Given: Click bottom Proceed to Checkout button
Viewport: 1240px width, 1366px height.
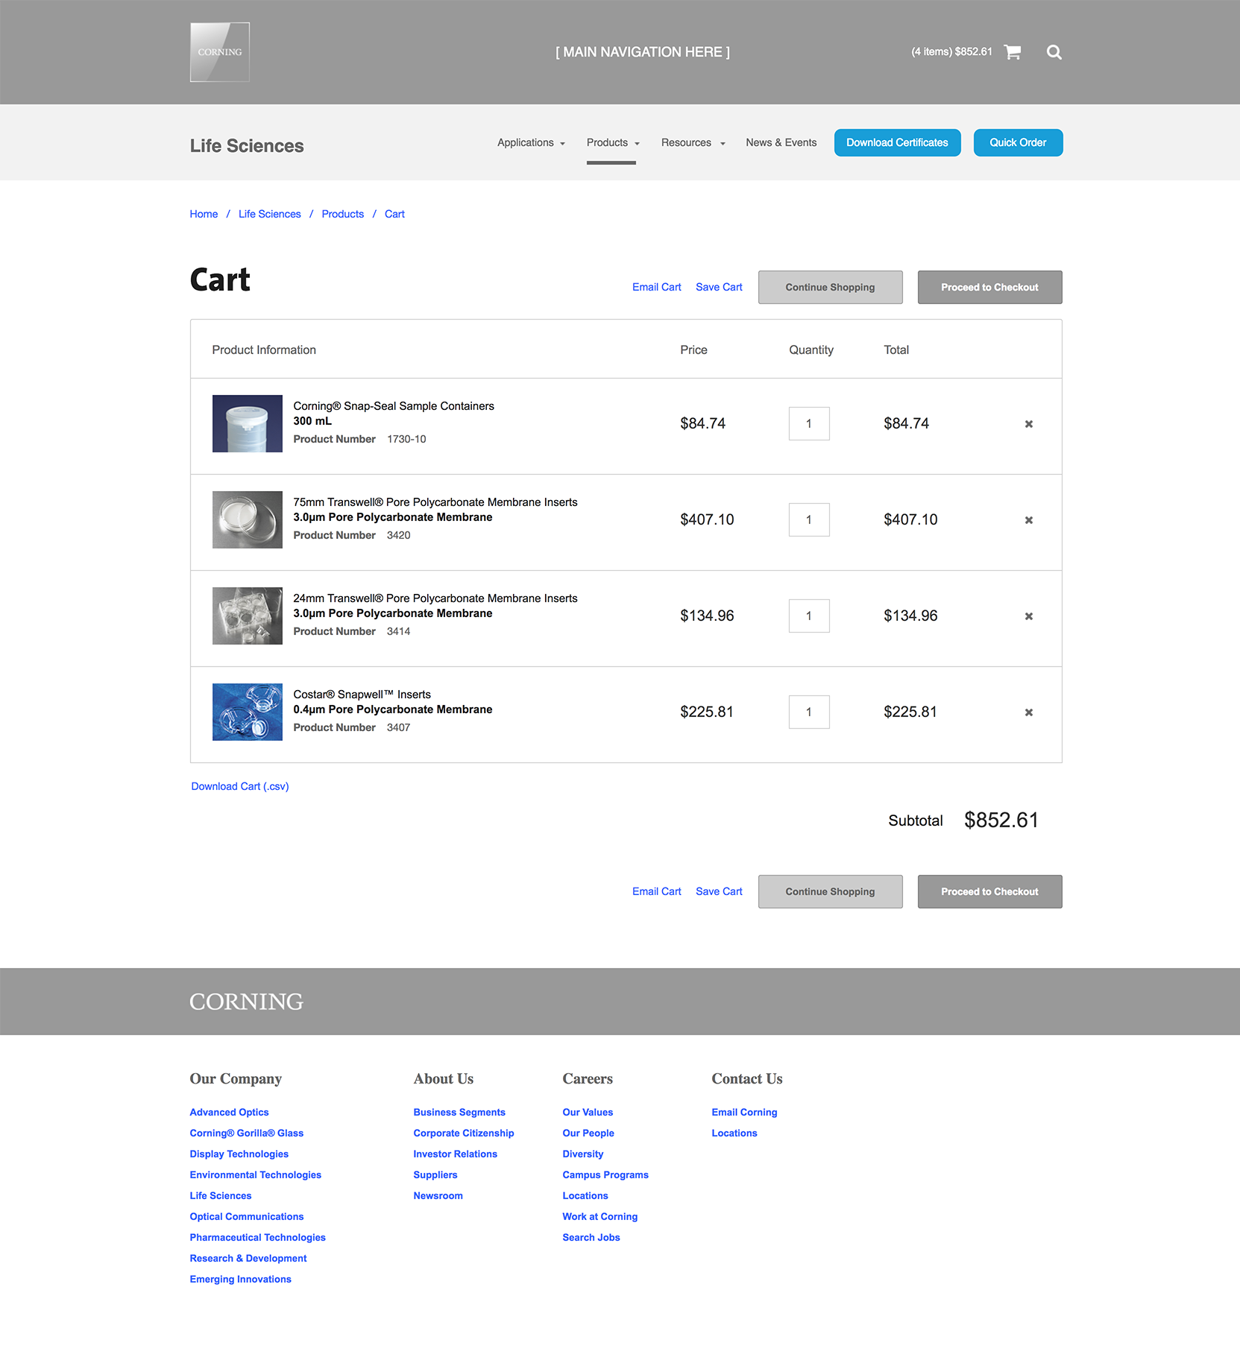Looking at the screenshot, I should click(989, 891).
